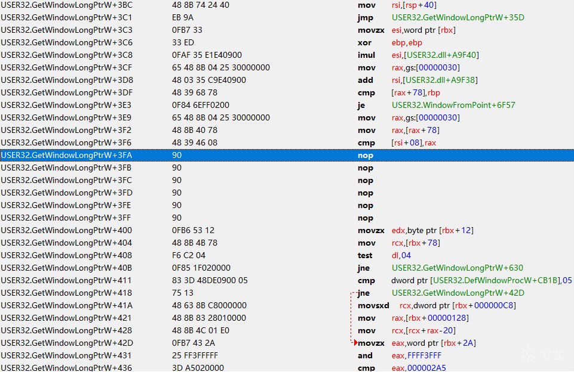Click the add rsi,[USER32.dll+A9F38] operand
Screen dimensions: 574x372
click(434, 80)
